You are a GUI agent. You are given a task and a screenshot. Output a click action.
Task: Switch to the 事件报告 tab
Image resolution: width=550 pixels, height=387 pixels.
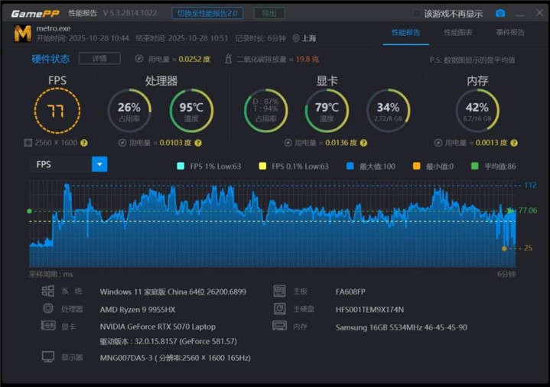point(510,33)
